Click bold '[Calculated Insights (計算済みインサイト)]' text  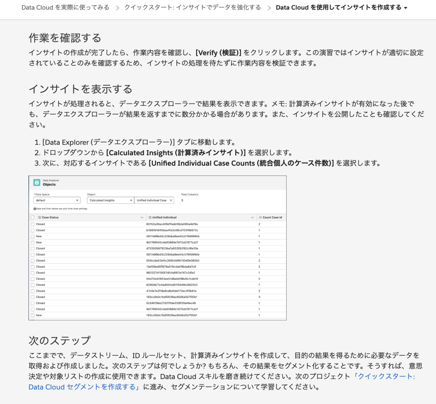pos(176,153)
